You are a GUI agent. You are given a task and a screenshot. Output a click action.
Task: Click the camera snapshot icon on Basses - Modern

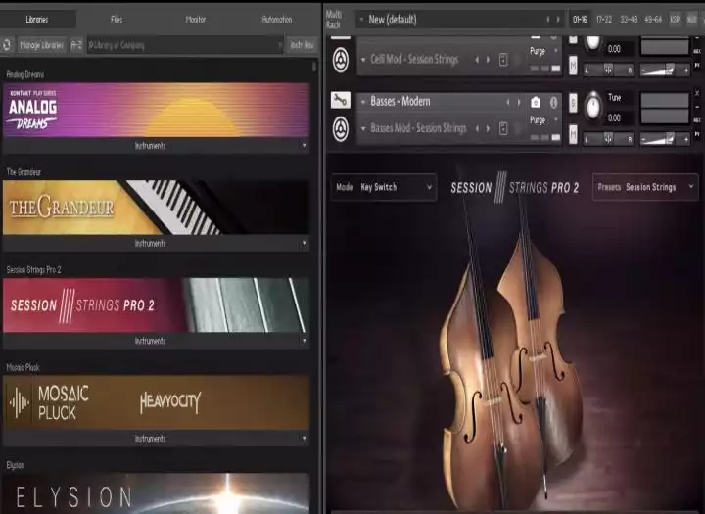coord(535,103)
